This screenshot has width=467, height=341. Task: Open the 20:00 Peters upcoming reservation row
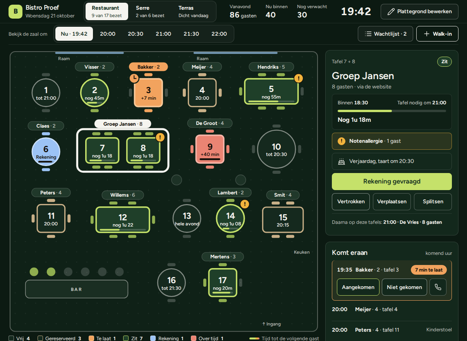coord(392,330)
